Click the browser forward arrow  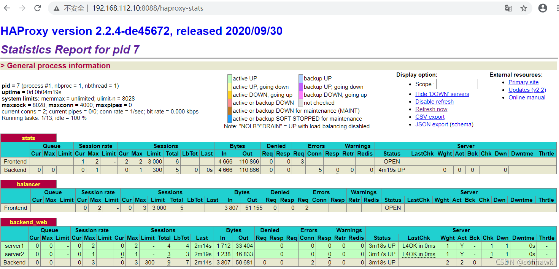pyautogui.click(x=22, y=8)
